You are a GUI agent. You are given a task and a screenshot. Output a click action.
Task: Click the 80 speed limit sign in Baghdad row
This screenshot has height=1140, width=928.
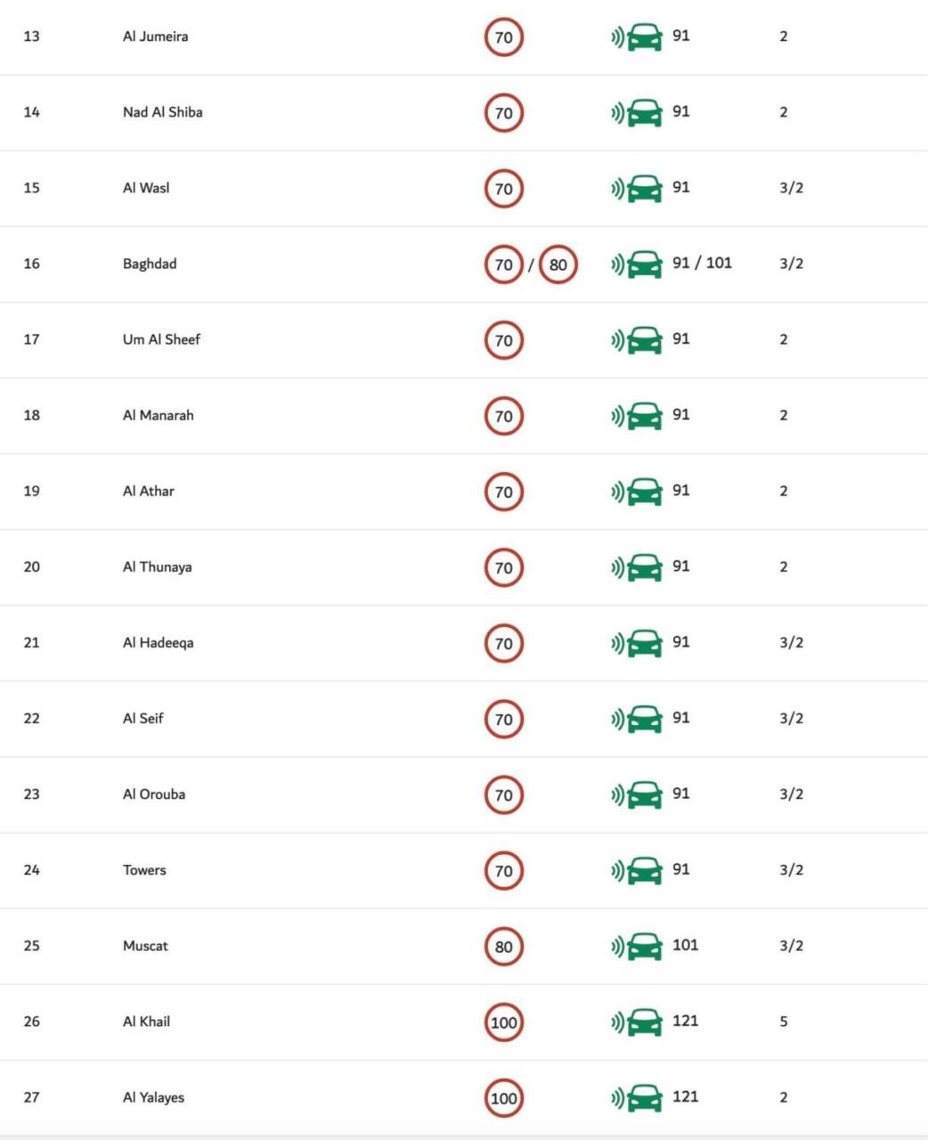tap(558, 265)
